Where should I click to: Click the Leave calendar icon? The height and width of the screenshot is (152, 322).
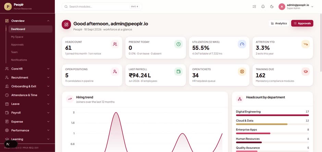7,104
